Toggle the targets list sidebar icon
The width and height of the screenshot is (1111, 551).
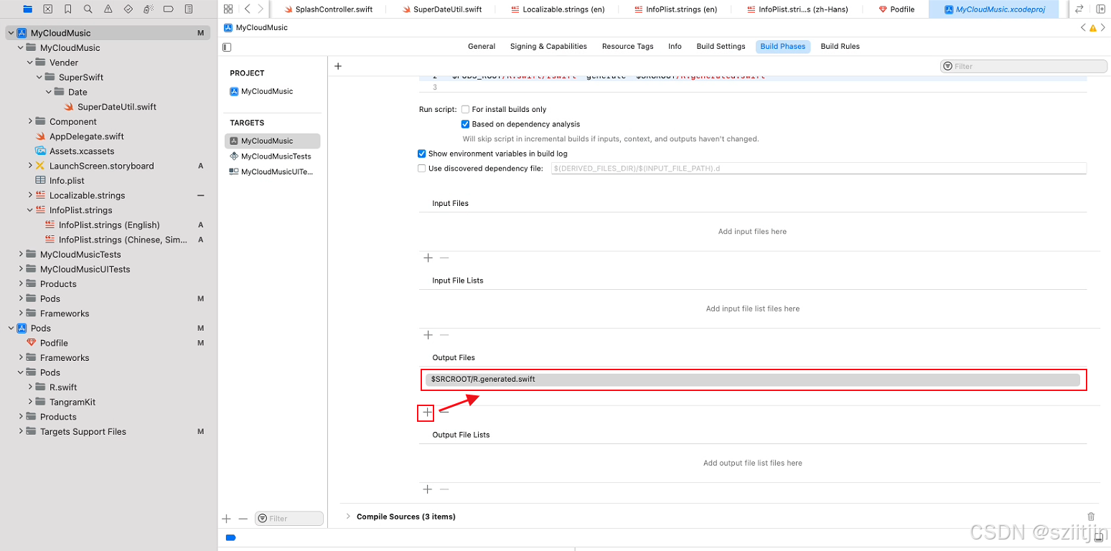click(x=227, y=47)
